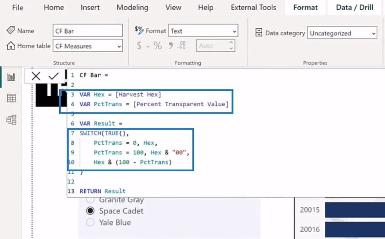Click VAR Result = on line 6
385x239 pixels.
101,123
